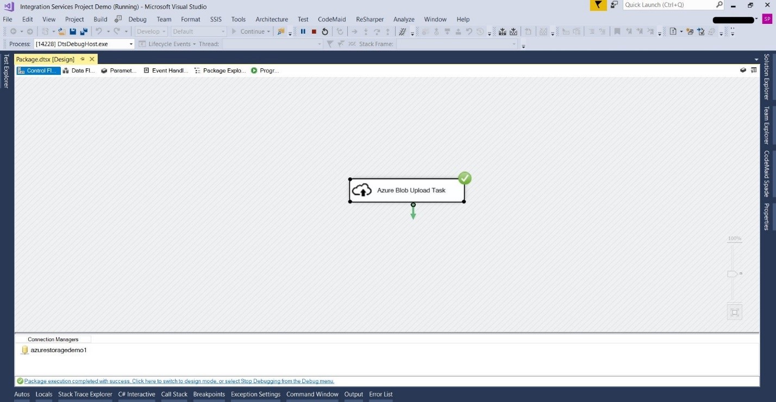Open the CodeMaid menu
This screenshot has width=776, height=402.
(332, 19)
